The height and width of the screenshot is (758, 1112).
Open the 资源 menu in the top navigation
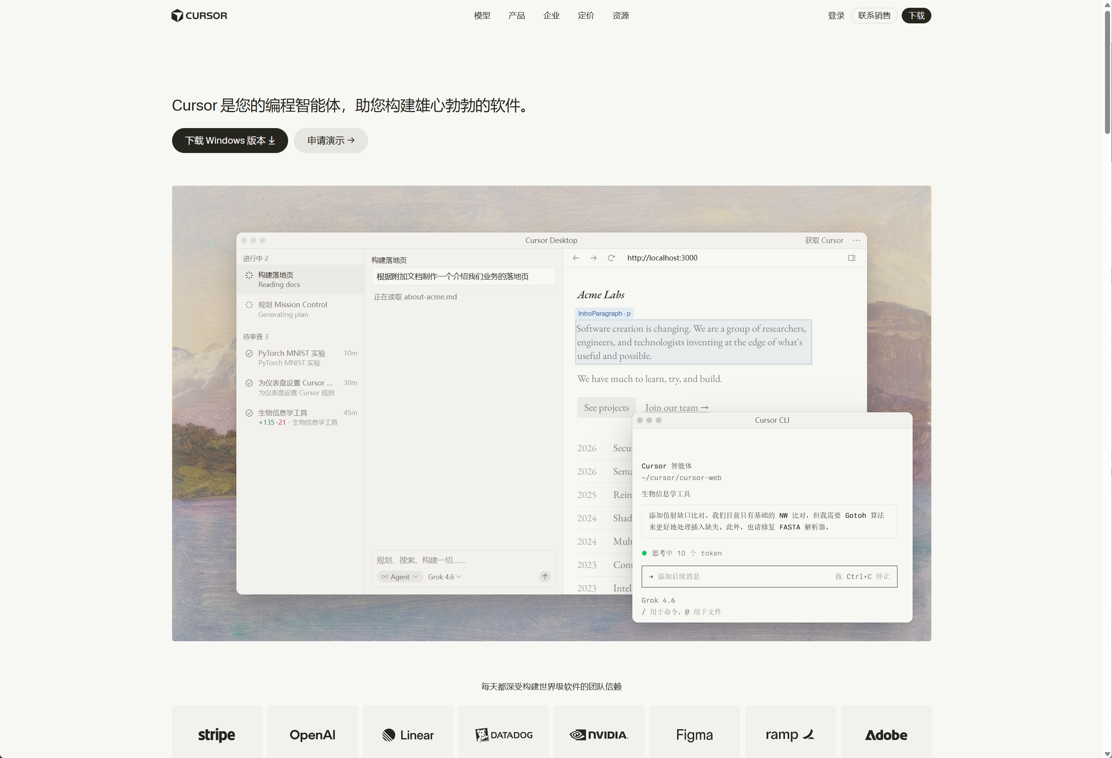tap(621, 16)
